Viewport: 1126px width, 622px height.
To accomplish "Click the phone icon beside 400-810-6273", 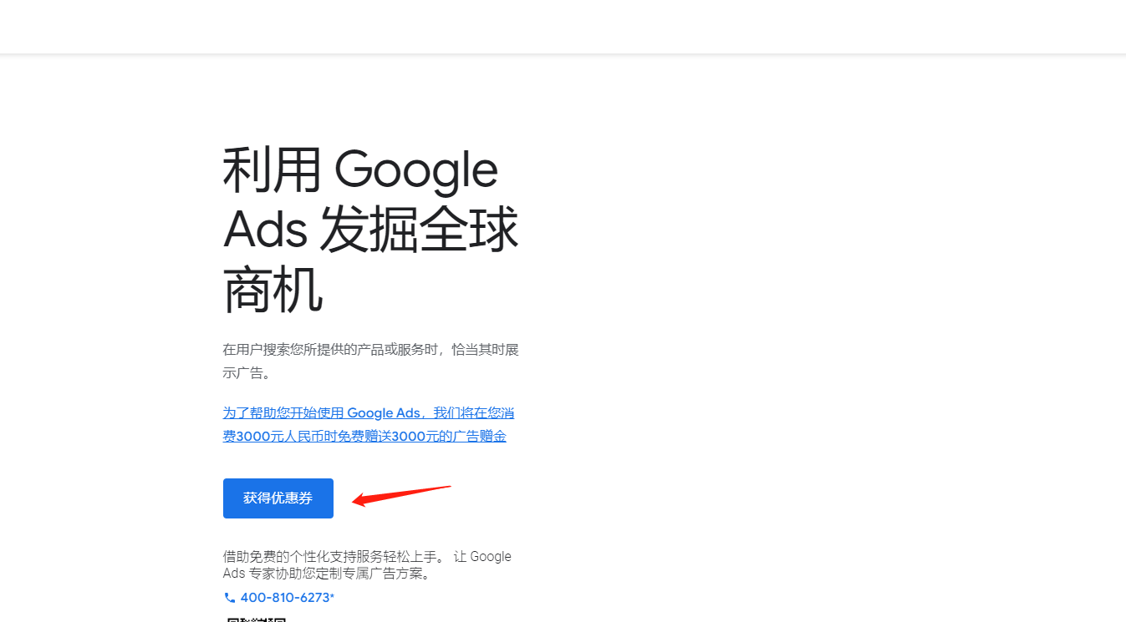I will point(230,598).
